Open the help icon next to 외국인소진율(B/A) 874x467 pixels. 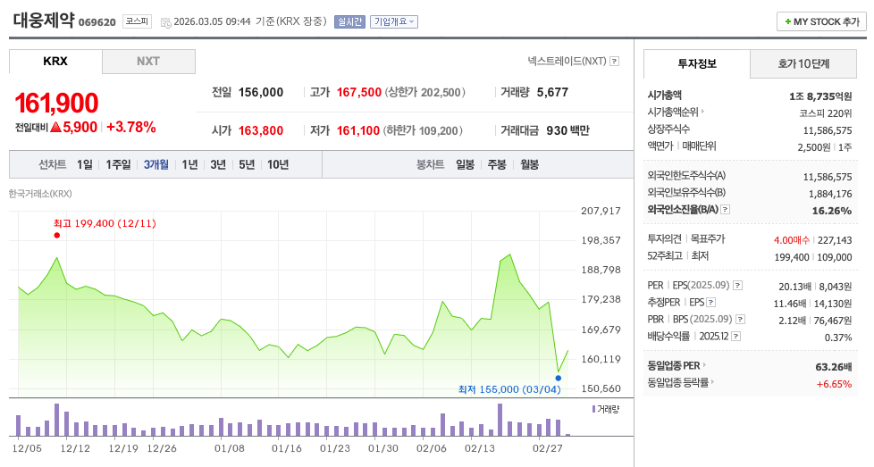coord(725,210)
